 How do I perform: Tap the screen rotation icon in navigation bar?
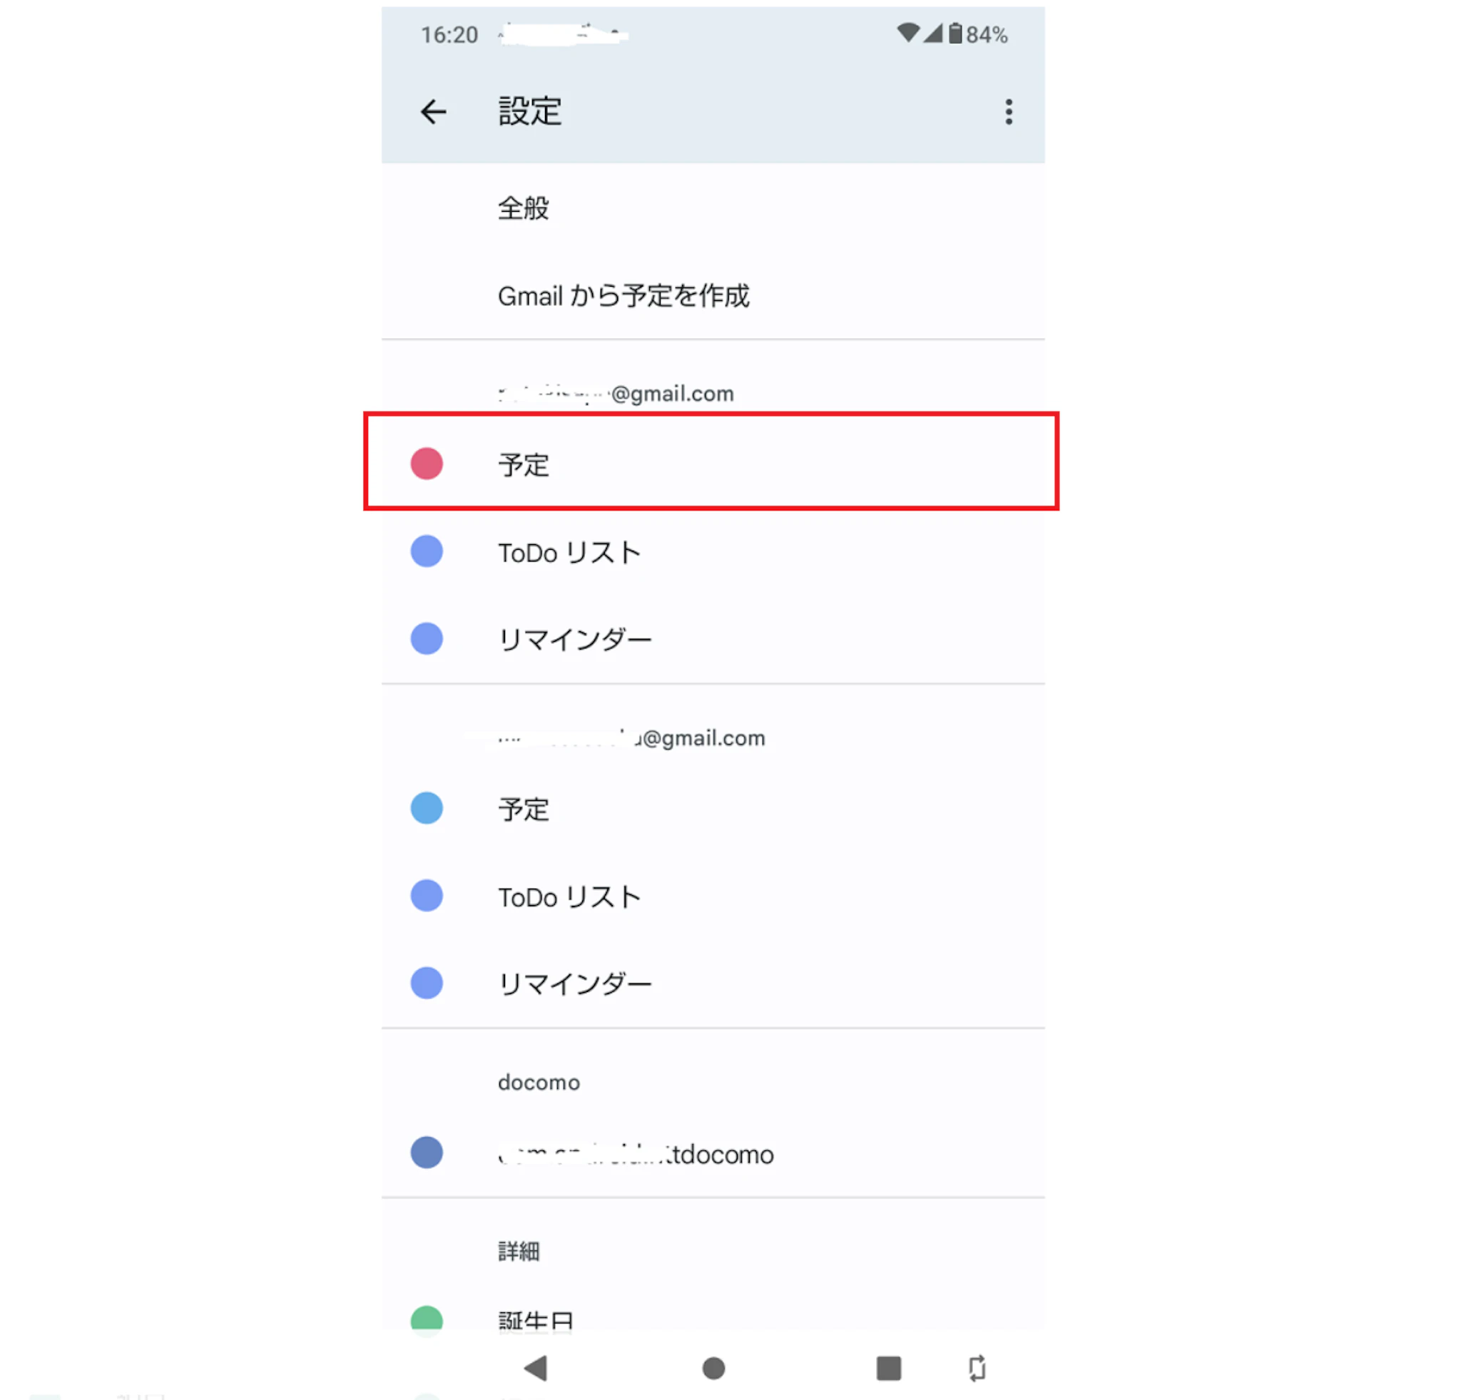[x=977, y=1368]
